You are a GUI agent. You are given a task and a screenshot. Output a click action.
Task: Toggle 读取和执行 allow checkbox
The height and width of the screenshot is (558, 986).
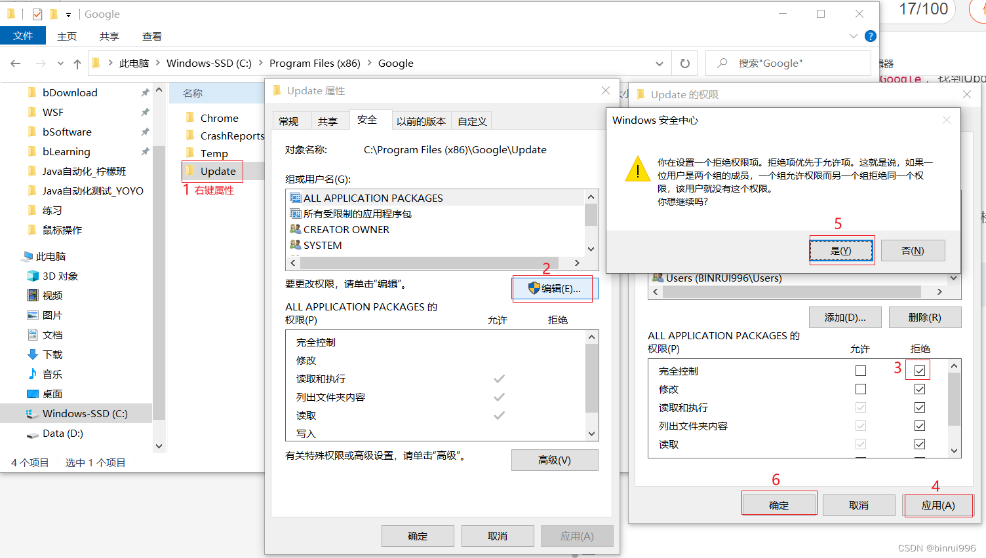861,407
